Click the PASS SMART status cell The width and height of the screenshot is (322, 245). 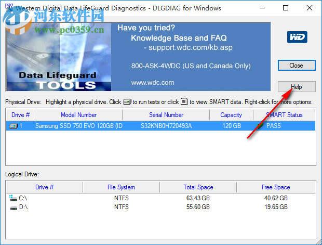click(274, 126)
